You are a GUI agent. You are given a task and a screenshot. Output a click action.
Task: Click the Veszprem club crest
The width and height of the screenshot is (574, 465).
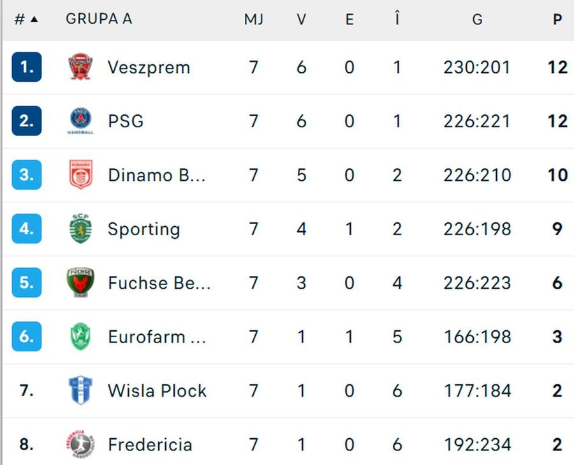[80, 66]
